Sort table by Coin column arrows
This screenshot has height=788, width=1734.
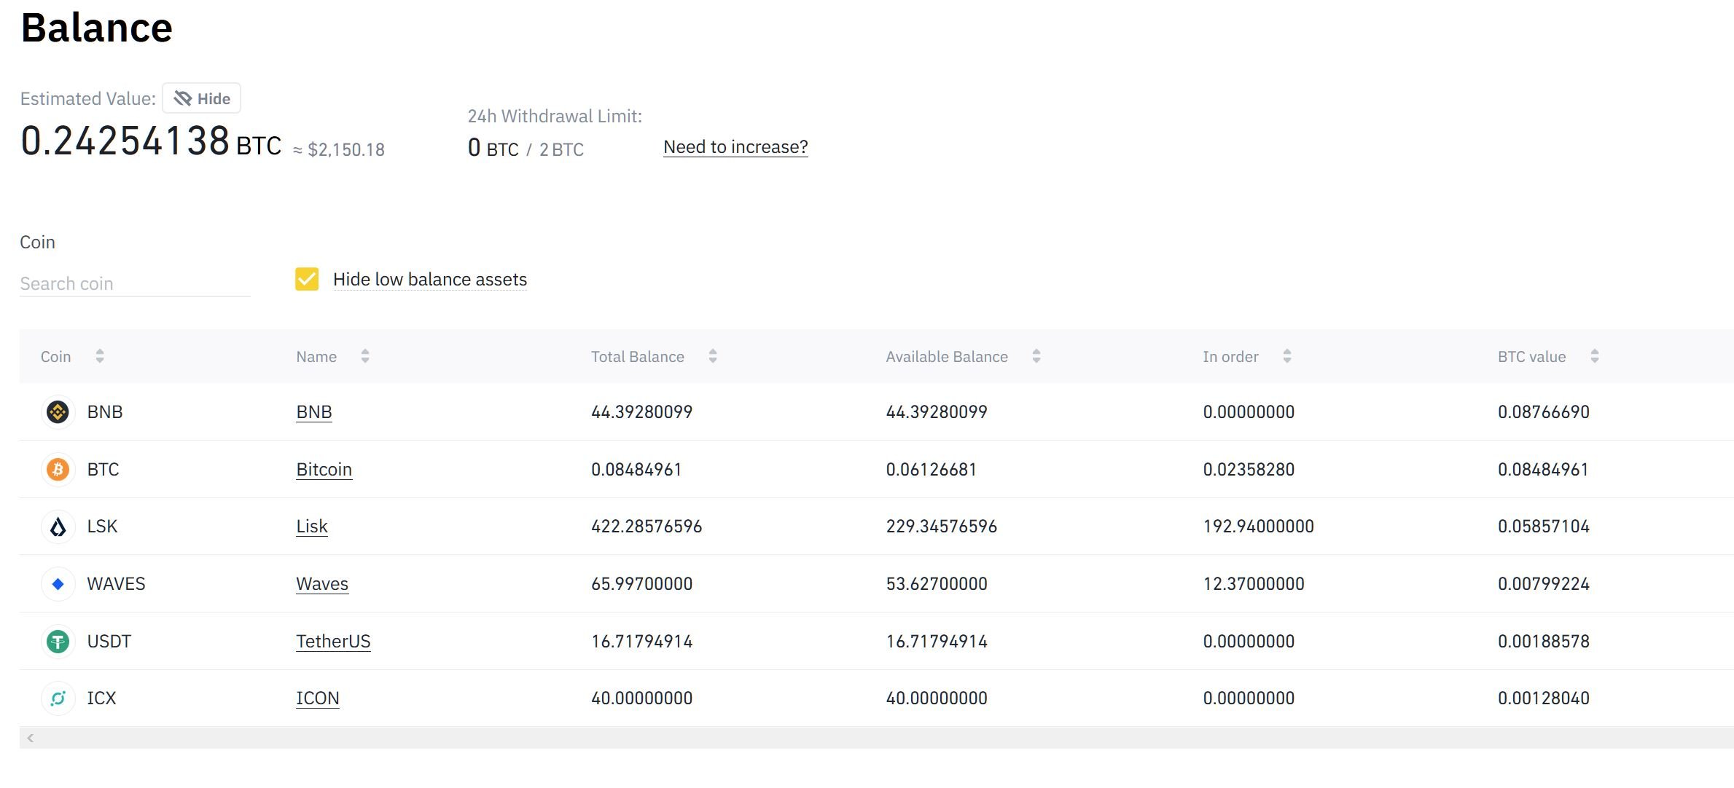pos(100,356)
